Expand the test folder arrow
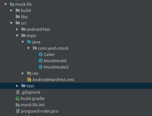Image resolution: width=152 pixels, height=116 pixels. [17, 86]
